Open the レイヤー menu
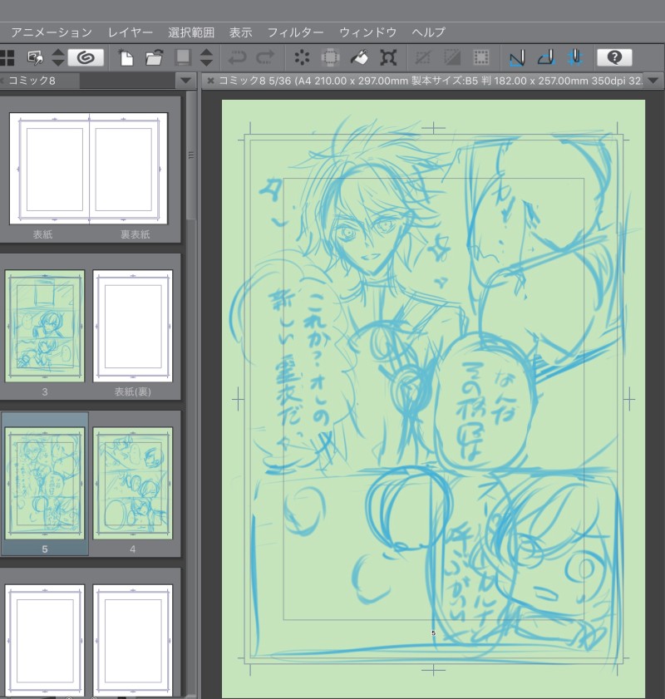 click(x=131, y=32)
